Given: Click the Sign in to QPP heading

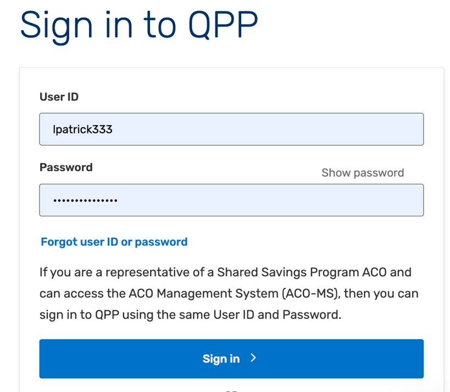Looking at the screenshot, I should click(x=138, y=25).
